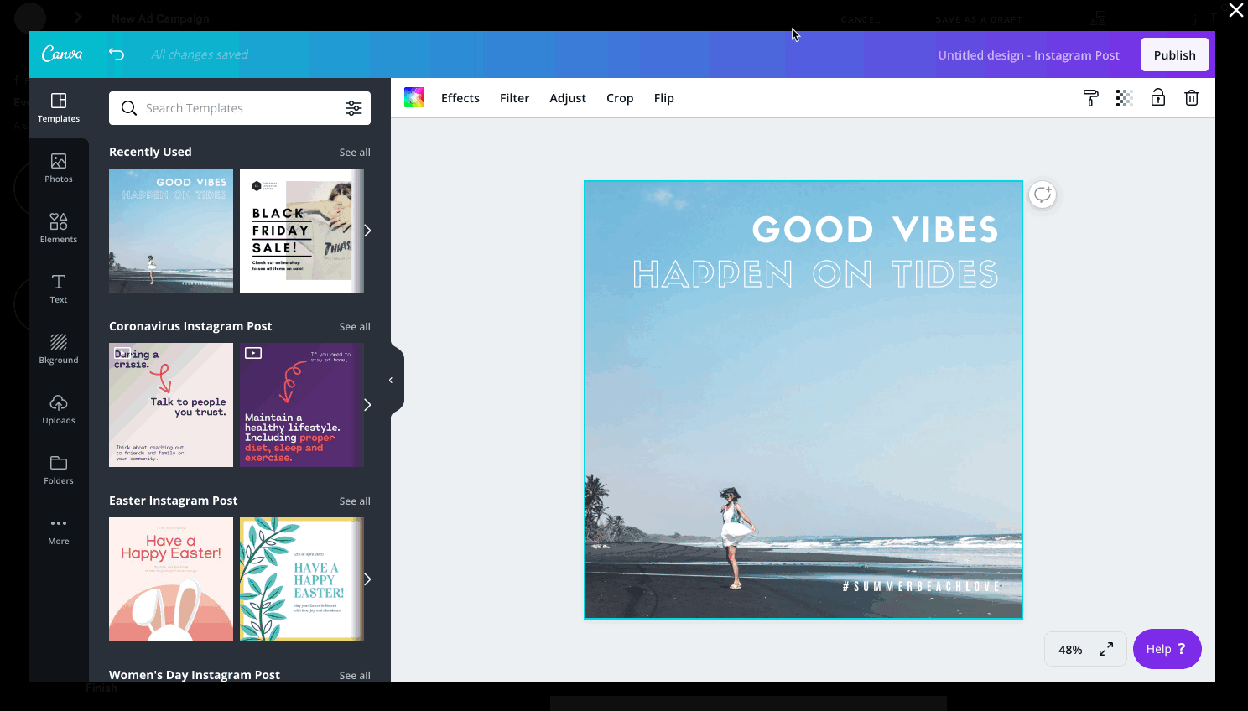Select the Maintain a healthy lifestyle template
This screenshot has height=711, width=1248.
[301, 405]
